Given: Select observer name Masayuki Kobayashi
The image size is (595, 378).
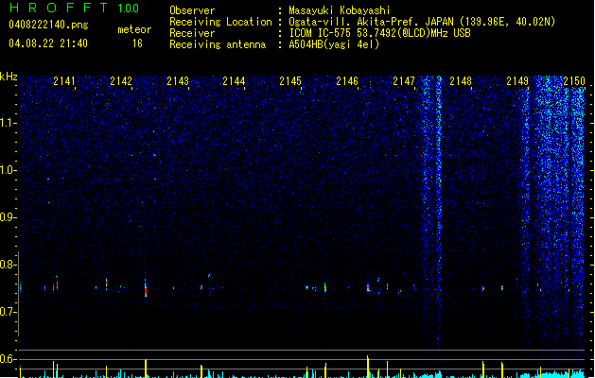Looking at the screenshot, I should pos(340,10).
